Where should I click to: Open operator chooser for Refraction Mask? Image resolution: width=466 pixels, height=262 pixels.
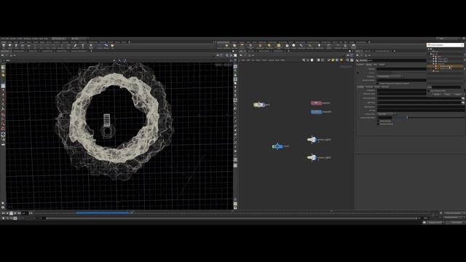(x=463, y=98)
